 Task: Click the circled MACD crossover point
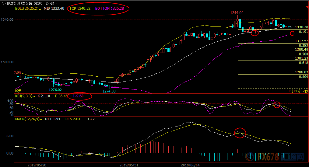240,133
